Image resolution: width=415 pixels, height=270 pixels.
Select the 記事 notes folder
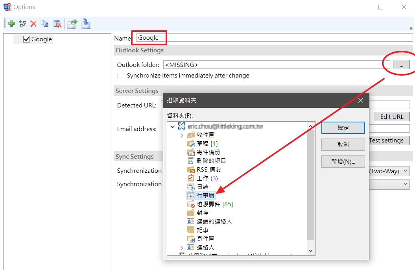[203, 230]
